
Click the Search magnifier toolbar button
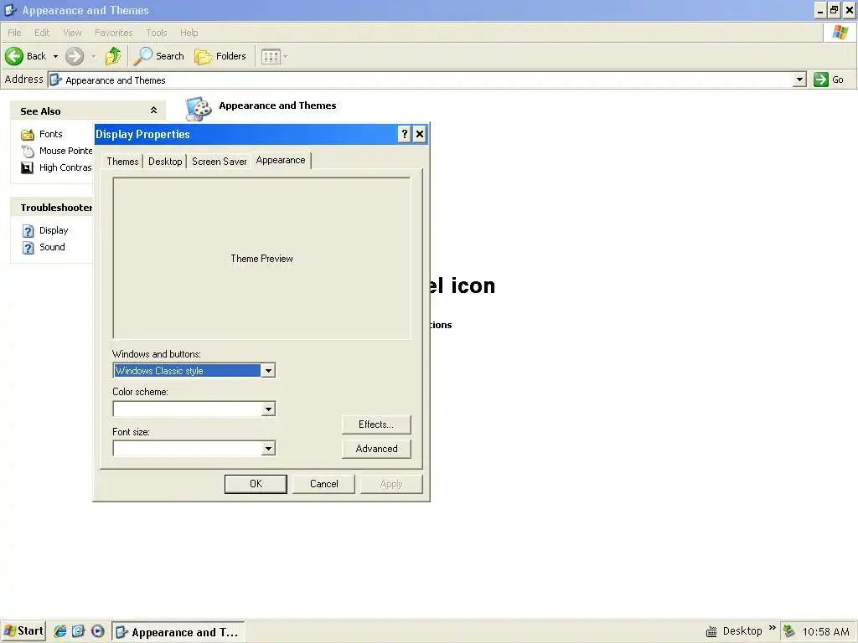tap(158, 56)
